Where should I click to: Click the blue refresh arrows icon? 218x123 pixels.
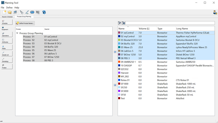pos(44,12)
